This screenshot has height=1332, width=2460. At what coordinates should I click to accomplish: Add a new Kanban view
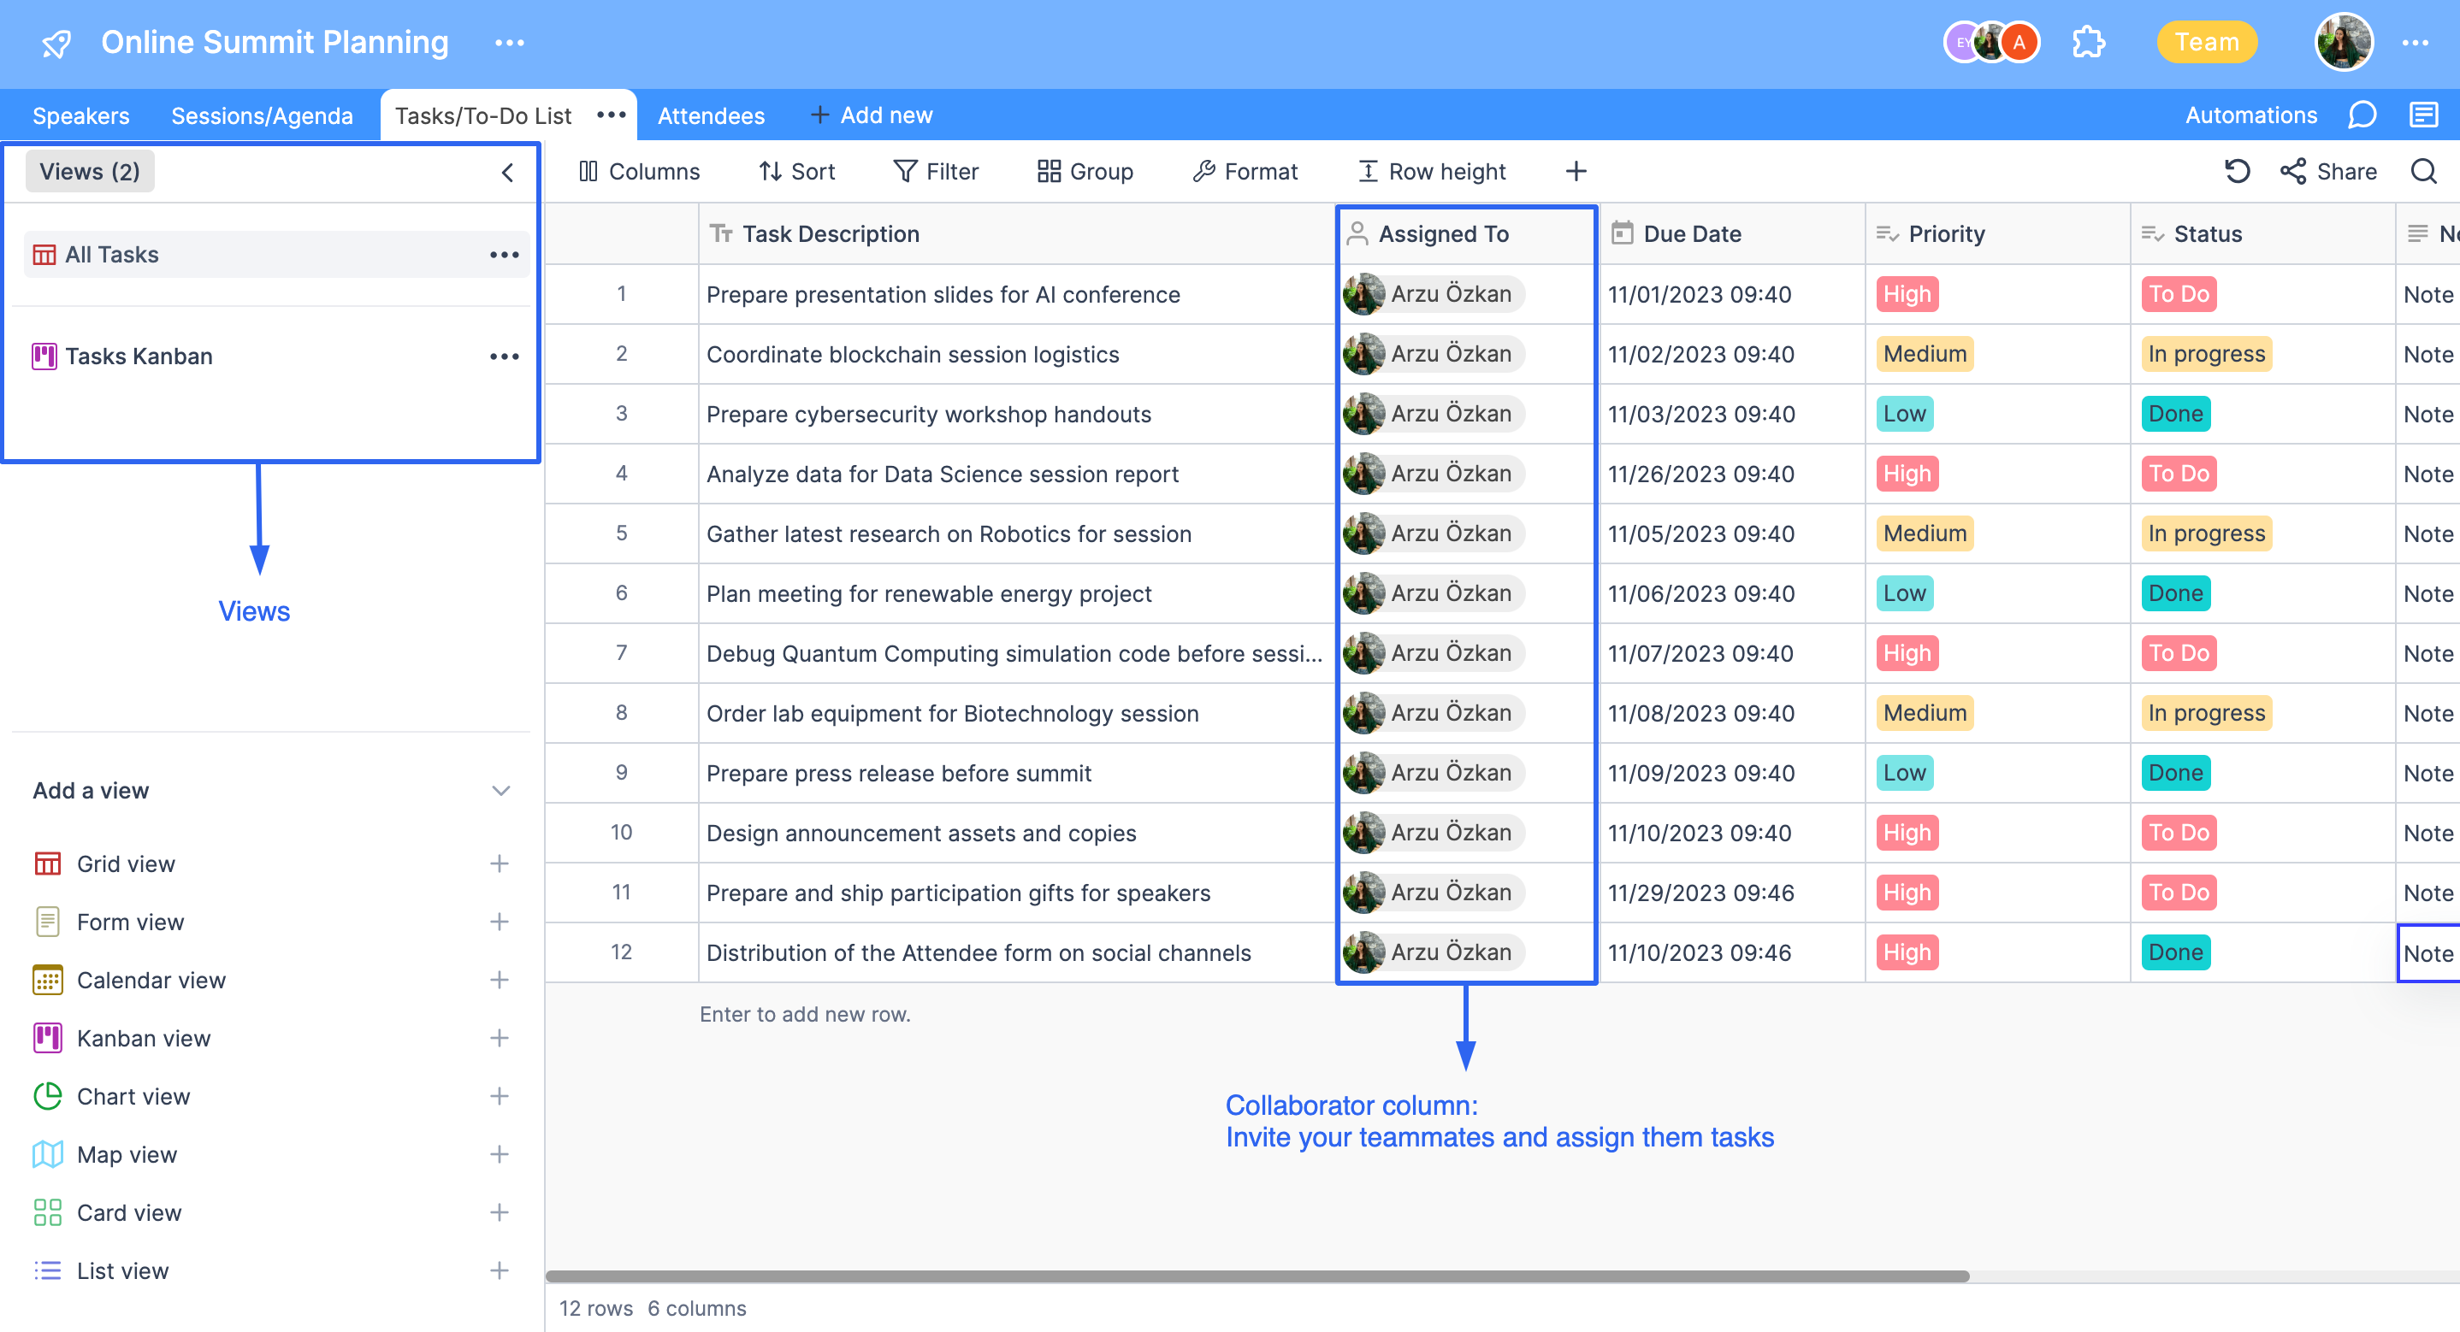tap(499, 1038)
